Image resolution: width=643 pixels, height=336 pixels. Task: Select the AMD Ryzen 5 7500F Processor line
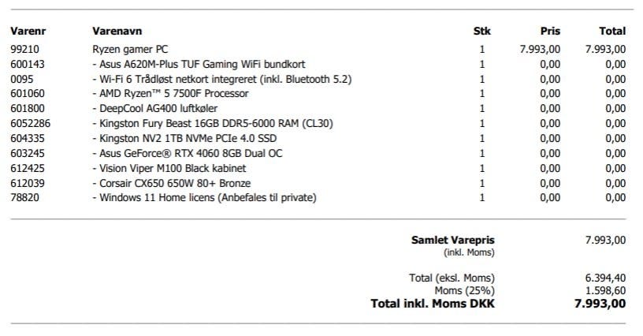(x=170, y=94)
